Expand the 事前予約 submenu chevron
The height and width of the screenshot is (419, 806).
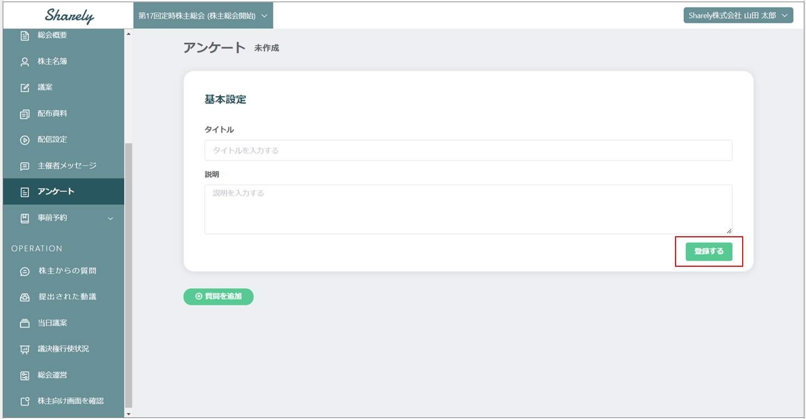[111, 218]
